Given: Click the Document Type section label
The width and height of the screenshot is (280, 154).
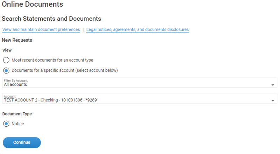Looking at the screenshot, I should point(17,114).
